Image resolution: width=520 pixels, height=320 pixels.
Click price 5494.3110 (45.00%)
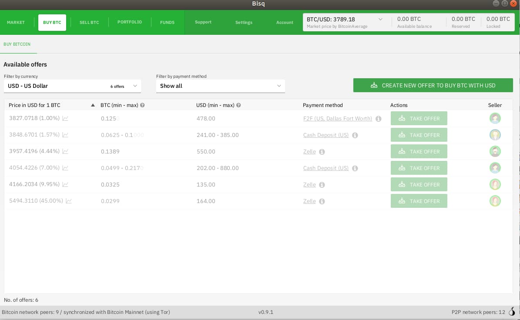click(x=36, y=201)
